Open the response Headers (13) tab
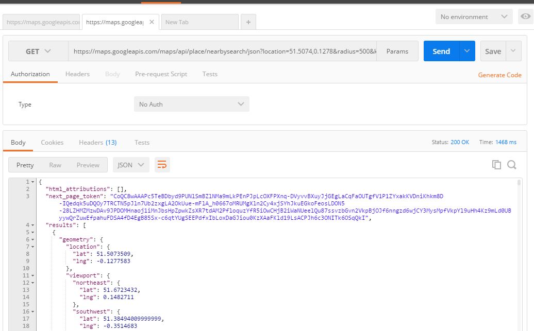This screenshot has width=534, height=331. click(x=98, y=143)
